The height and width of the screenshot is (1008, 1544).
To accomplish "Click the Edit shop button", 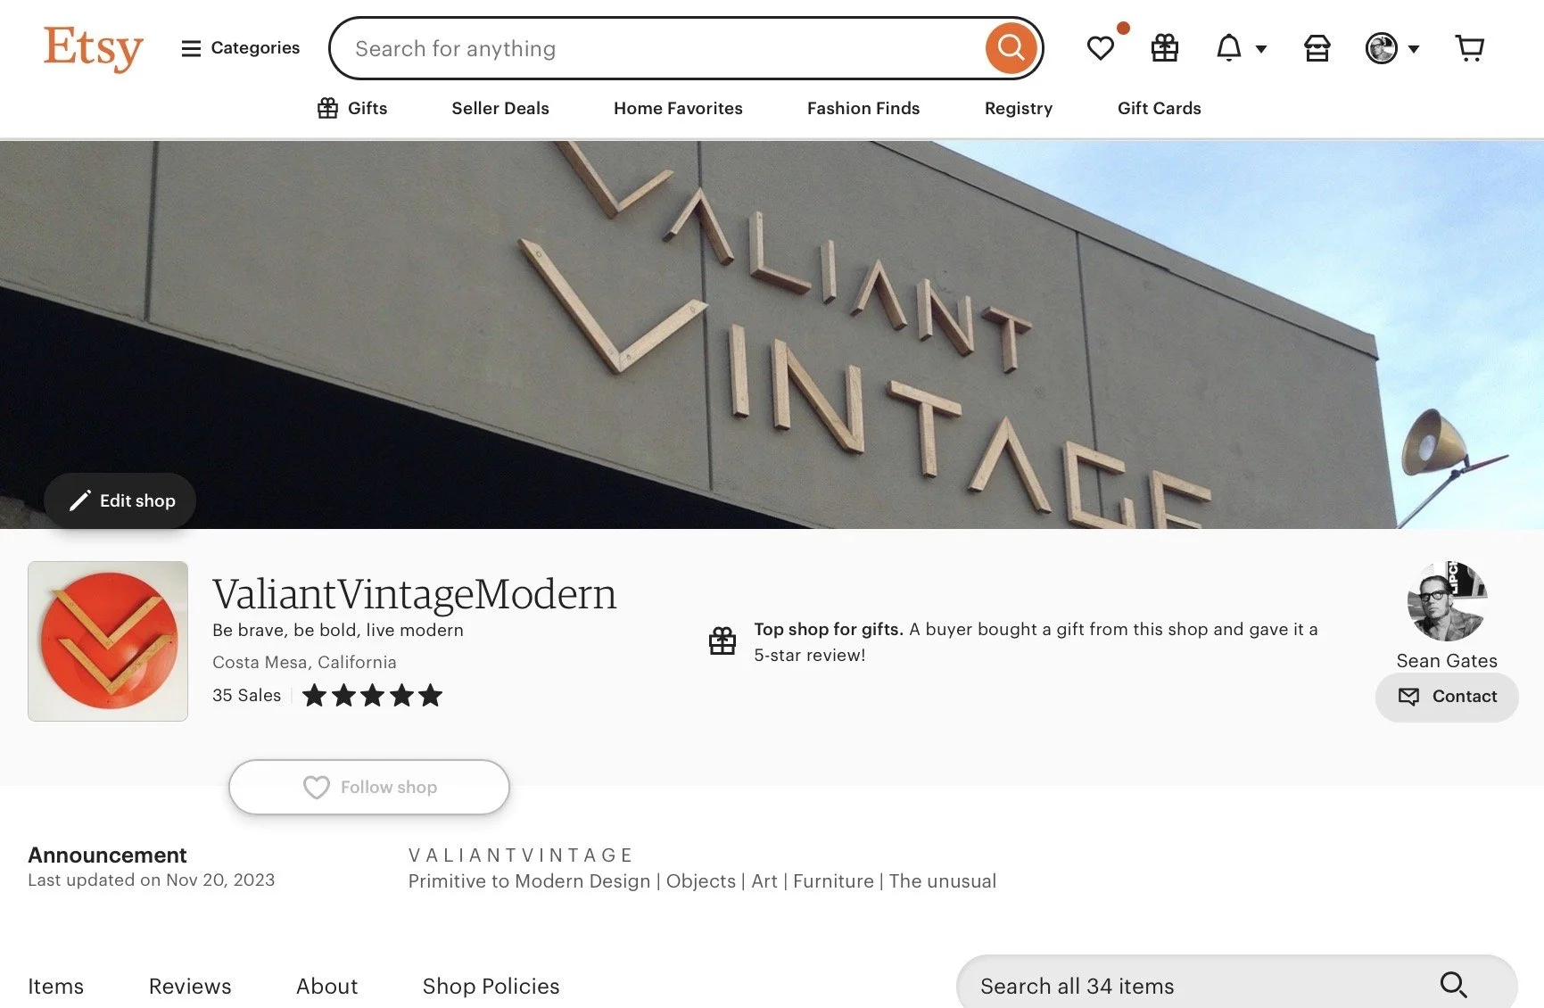I will (120, 500).
